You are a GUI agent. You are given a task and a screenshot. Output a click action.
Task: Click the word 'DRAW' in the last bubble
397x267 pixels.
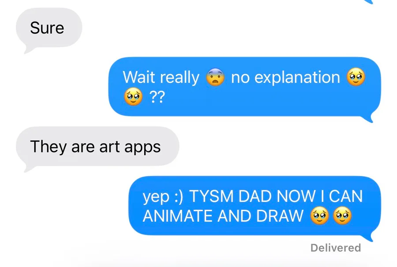[280, 216]
